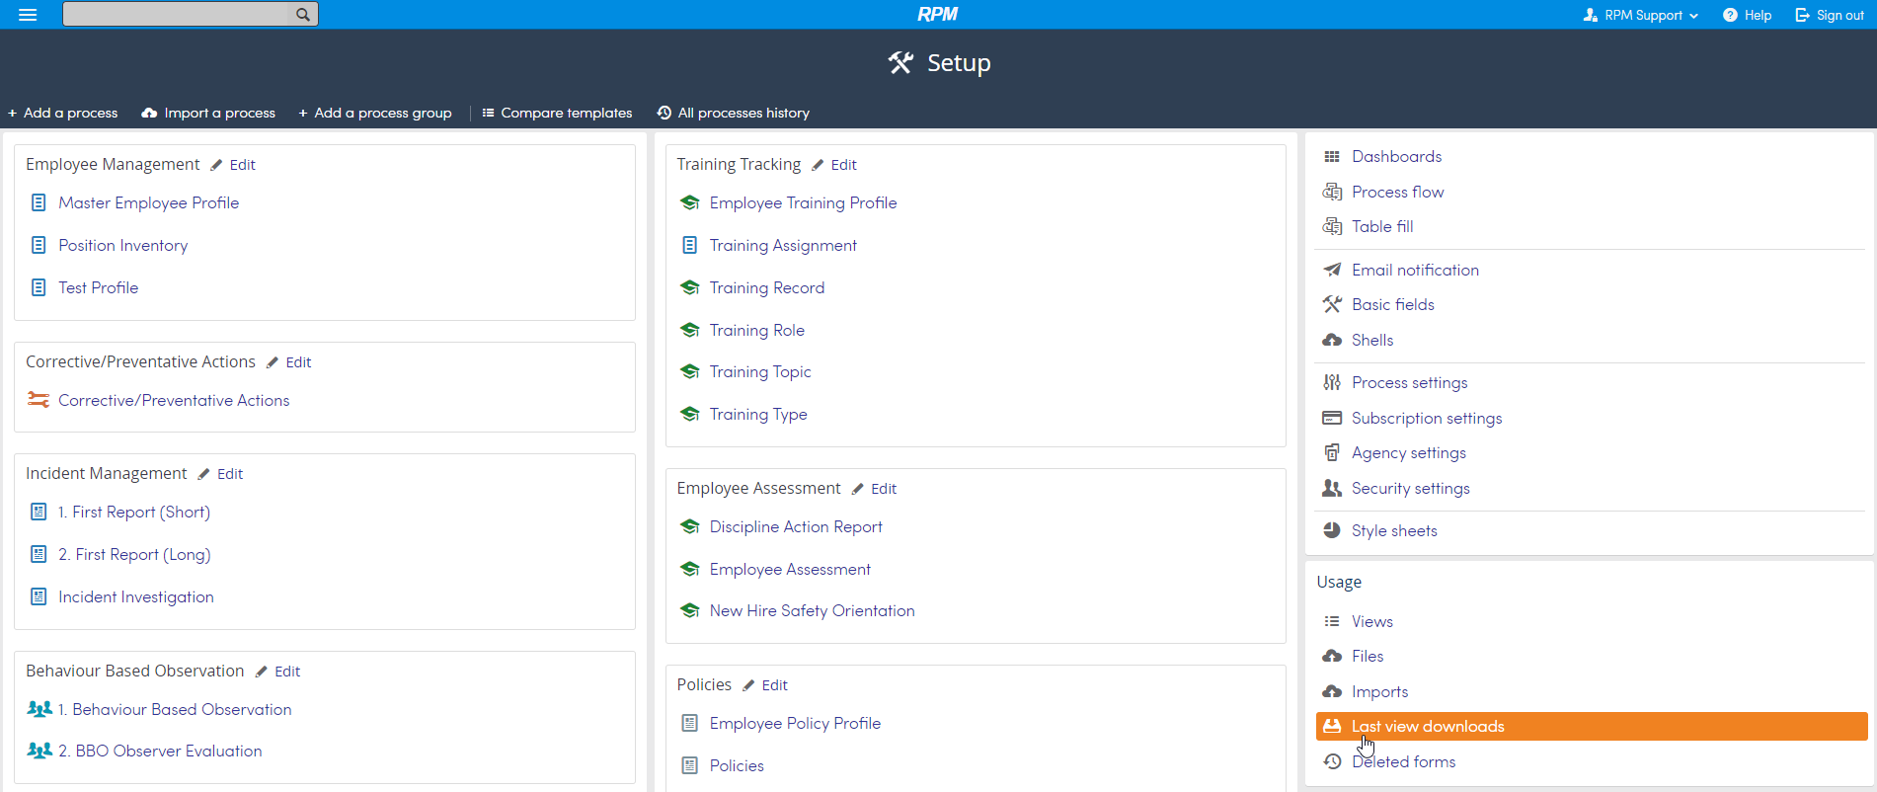Open Training Role process
This screenshot has width=1877, height=792.
(x=757, y=330)
